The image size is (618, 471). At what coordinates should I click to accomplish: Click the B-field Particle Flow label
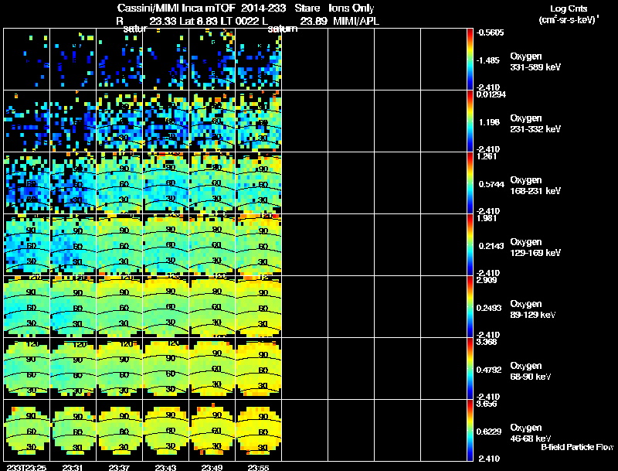point(576,447)
